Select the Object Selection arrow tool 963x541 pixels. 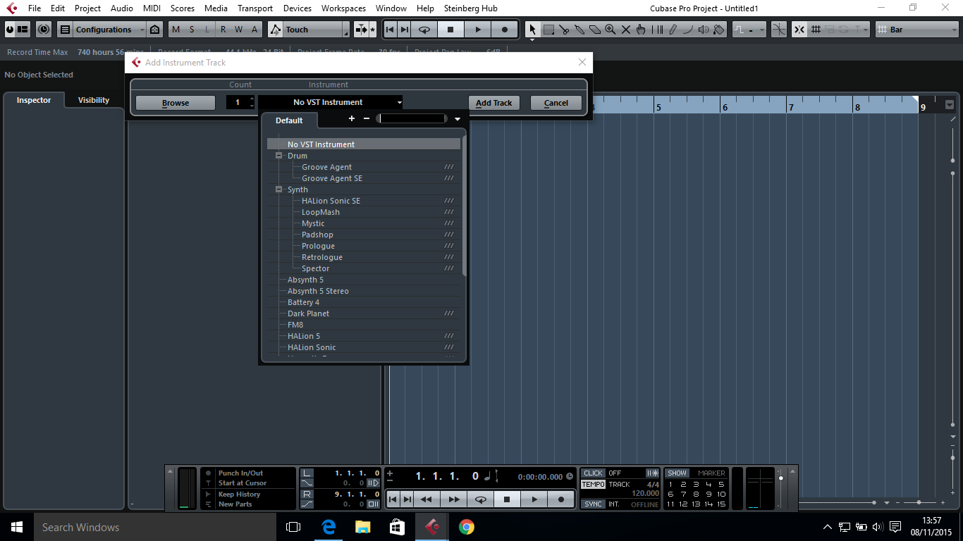[533, 30]
